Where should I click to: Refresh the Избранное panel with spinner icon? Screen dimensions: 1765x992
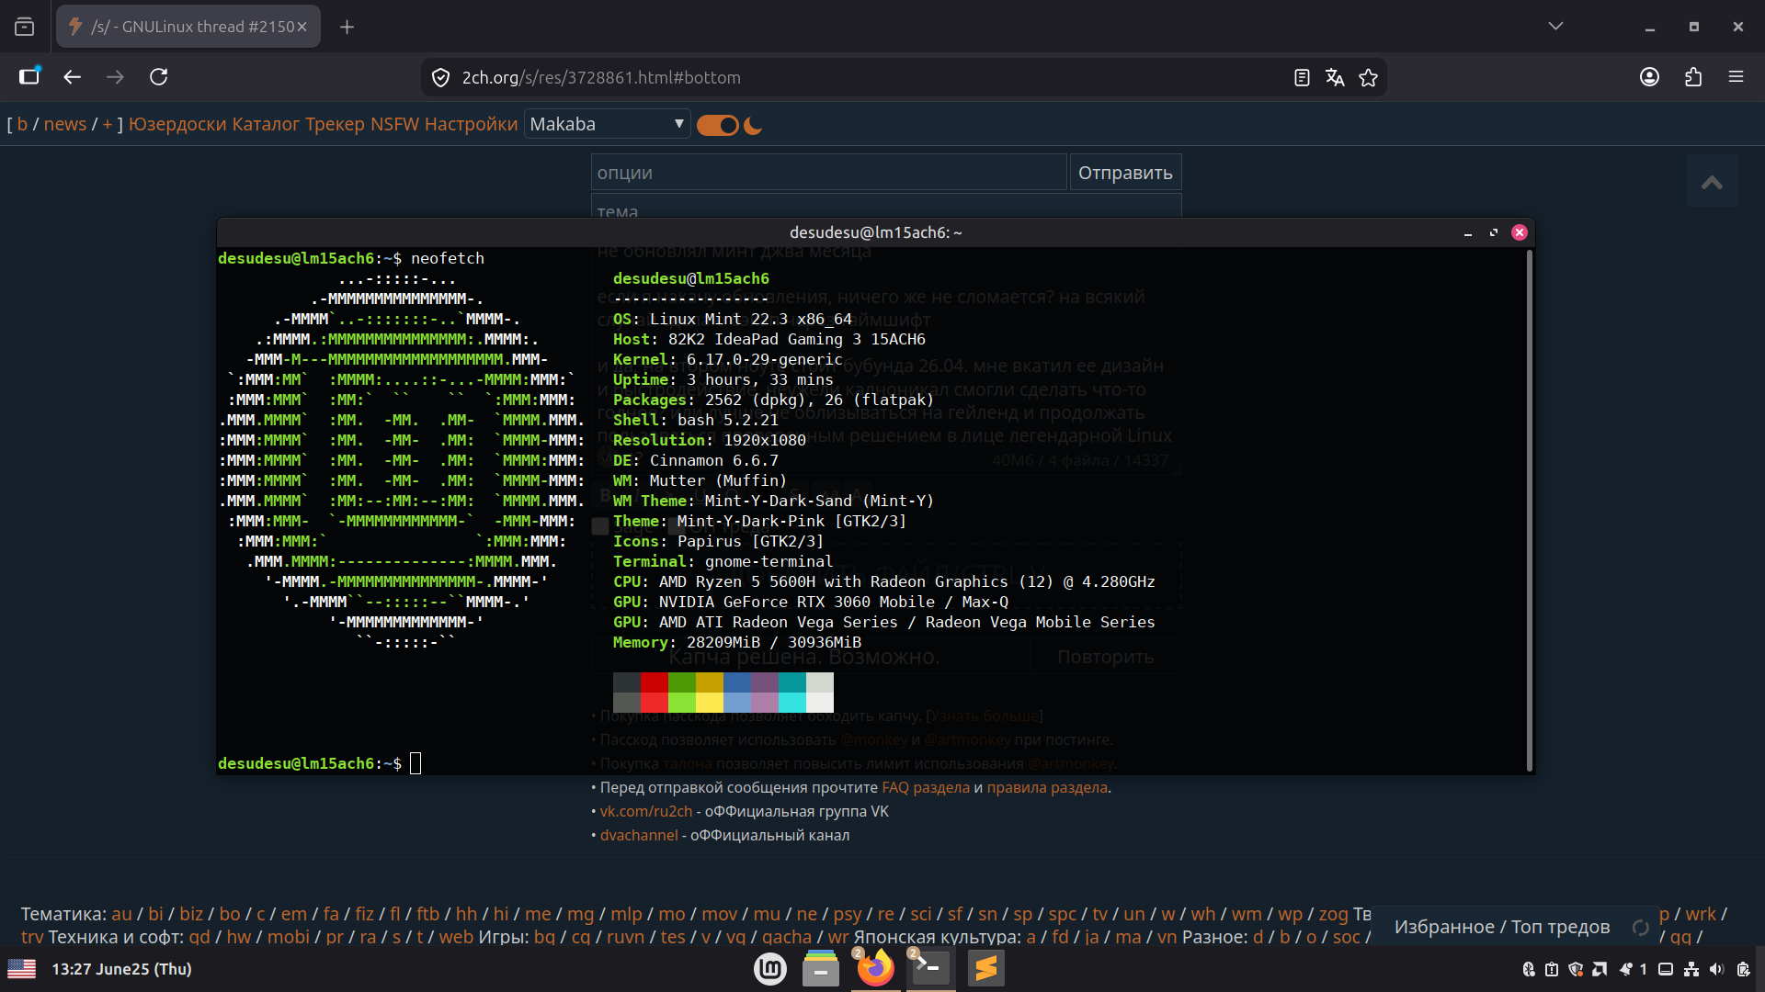[1640, 928]
